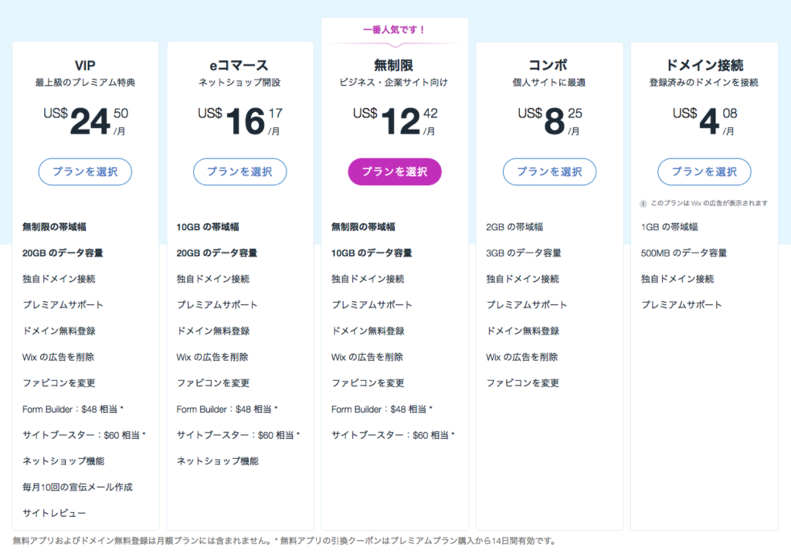Choose the eコマース plan button
Image resolution: width=791 pixels, height=557 pixels.
(x=240, y=172)
